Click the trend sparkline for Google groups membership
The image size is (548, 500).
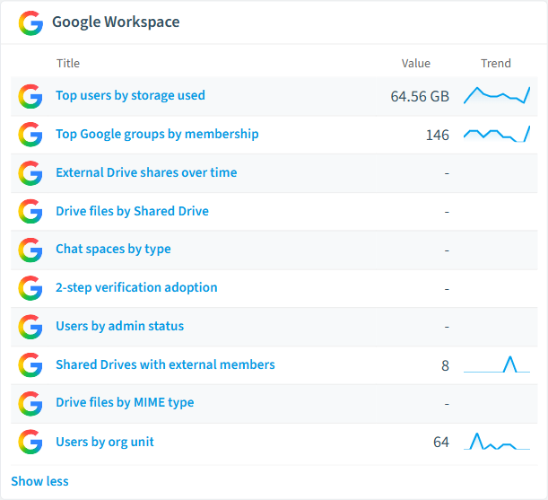click(497, 134)
